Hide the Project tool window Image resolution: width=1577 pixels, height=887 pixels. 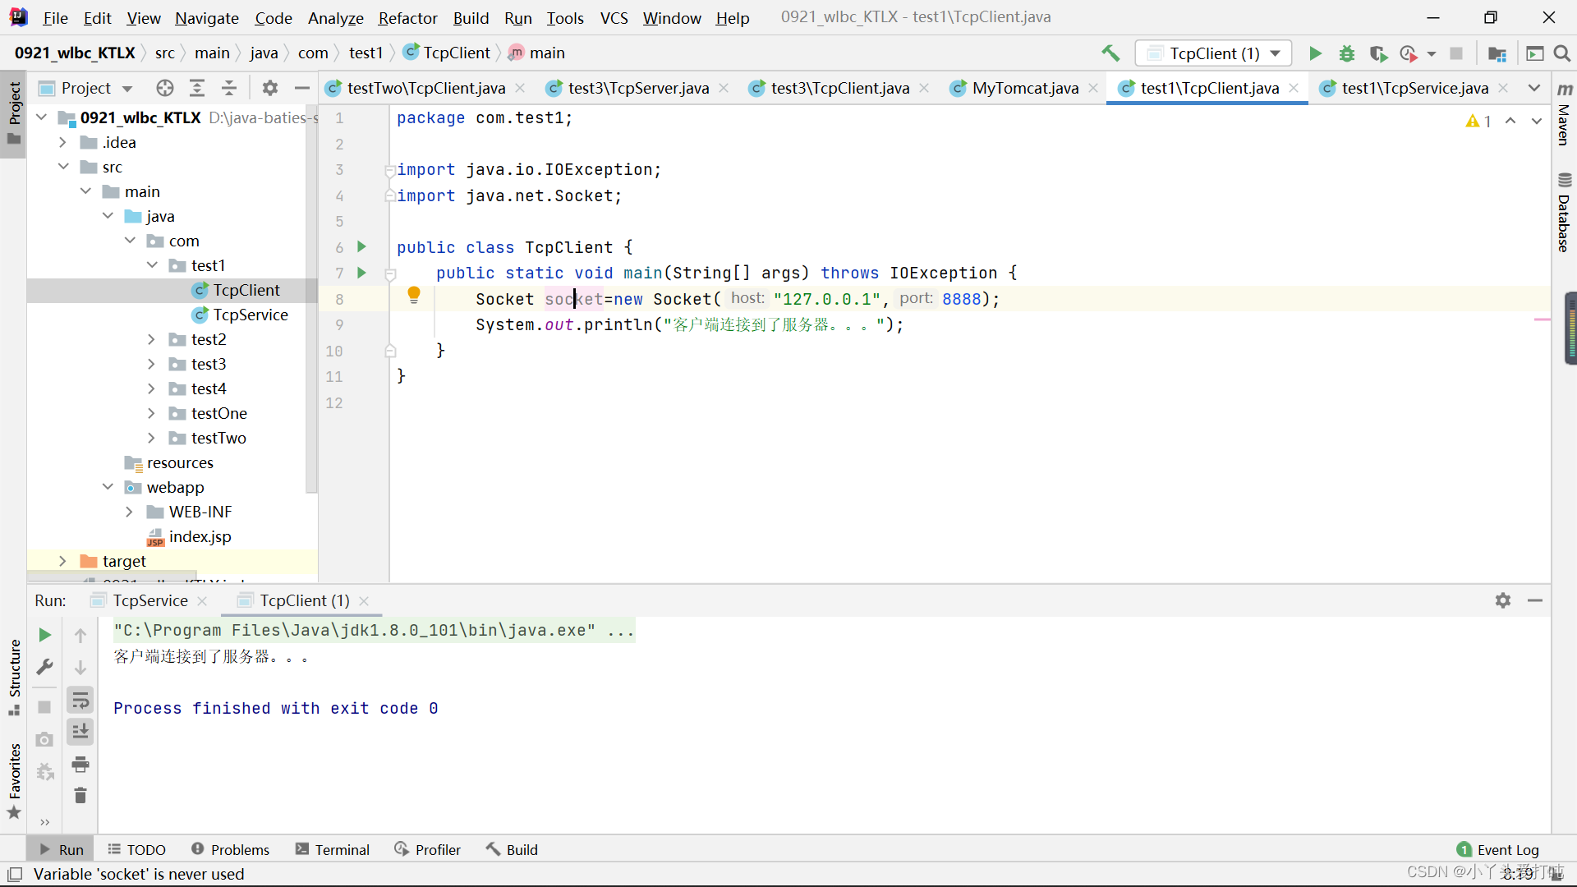(x=302, y=88)
